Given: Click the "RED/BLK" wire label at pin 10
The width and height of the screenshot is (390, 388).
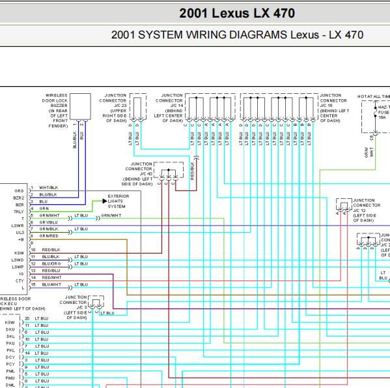Looking at the screenshot, I should pyautogui.click(x=51, y=250).
